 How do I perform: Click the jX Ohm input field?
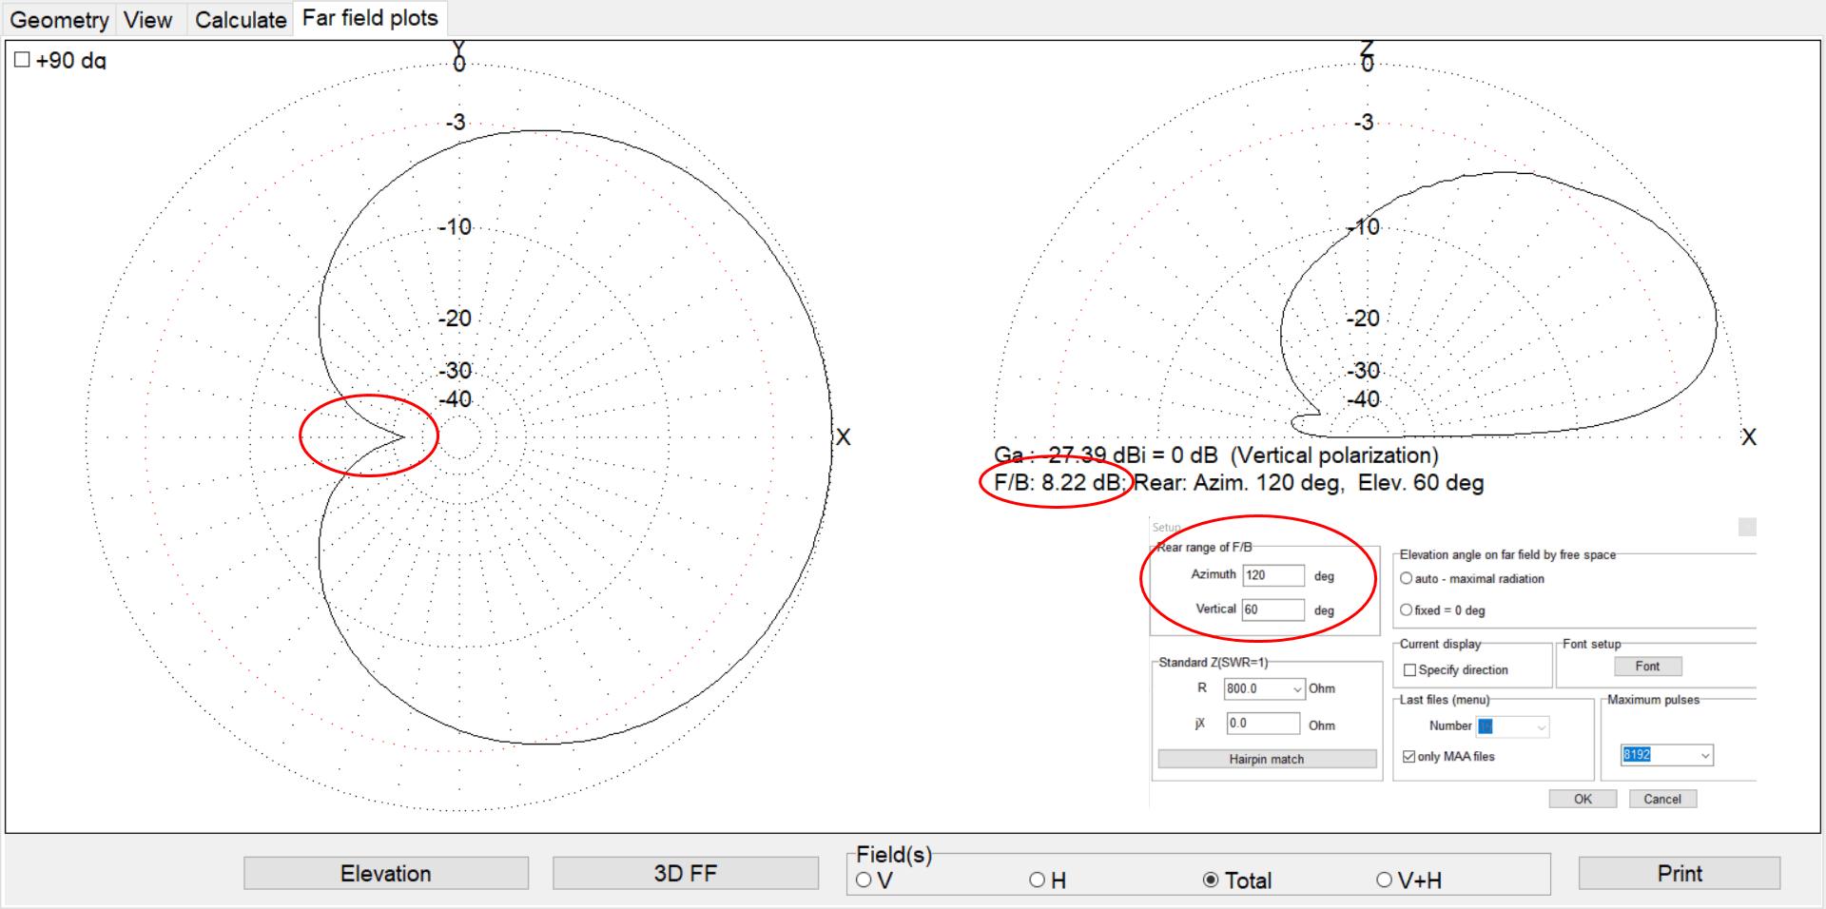click(x=1262, y=724)
